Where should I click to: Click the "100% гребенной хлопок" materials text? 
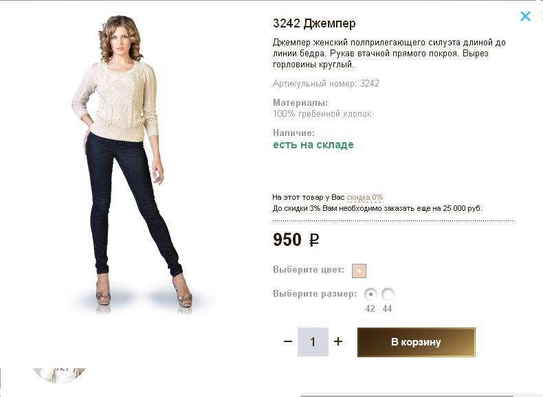pyautogui.click(x=322, y=114)
